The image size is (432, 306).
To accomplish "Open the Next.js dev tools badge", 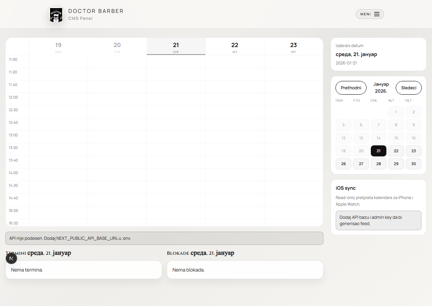I will point(11,258).
